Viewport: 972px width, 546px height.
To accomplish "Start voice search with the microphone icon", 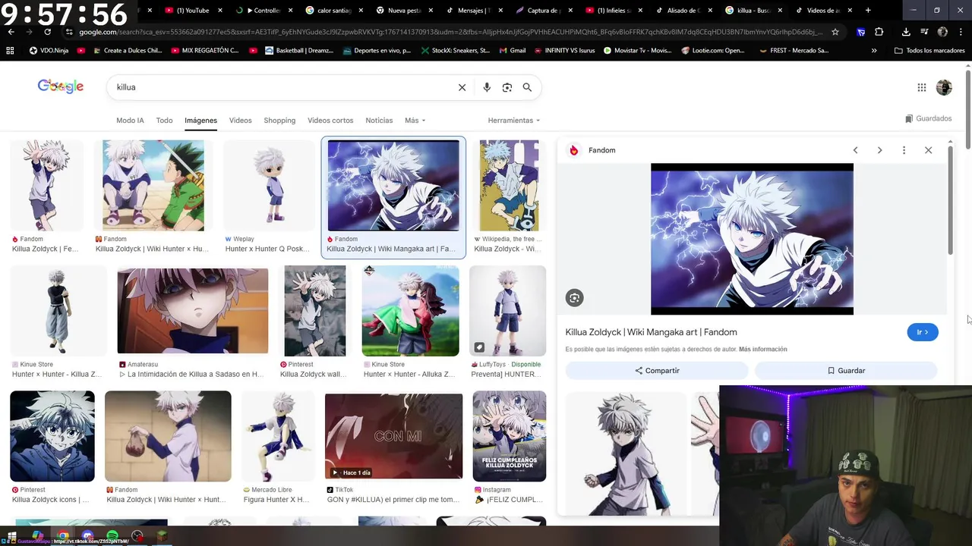I will coord(487,87).
